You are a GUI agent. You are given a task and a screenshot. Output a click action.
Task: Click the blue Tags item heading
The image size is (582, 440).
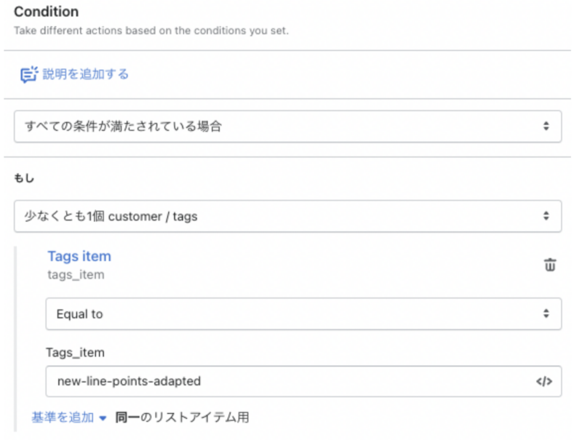tap(79, 256)
